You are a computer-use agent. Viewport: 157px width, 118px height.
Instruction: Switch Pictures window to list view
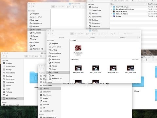[75, 34]
